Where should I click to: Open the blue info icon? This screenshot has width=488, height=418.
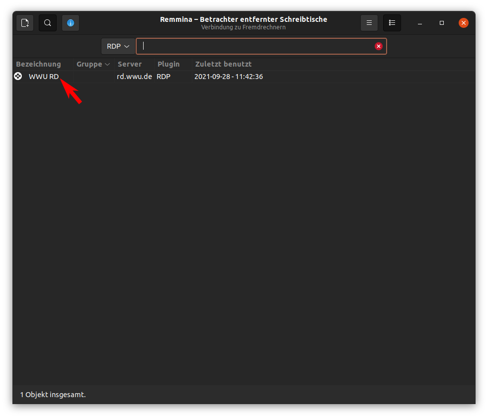71,23
